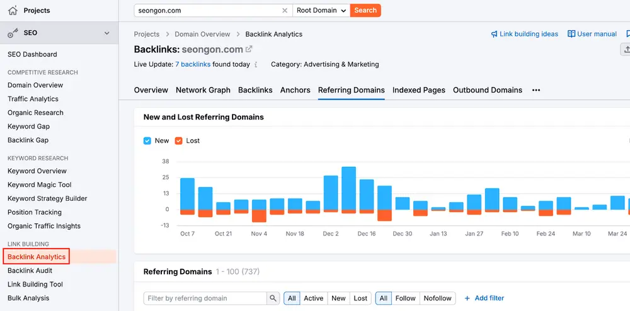Open SEO Dashboard in sidebar

click(x=32, y=54)
